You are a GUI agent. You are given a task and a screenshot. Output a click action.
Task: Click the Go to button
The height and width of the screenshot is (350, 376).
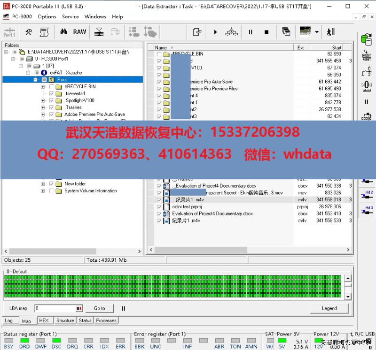(x=99, y=308)
